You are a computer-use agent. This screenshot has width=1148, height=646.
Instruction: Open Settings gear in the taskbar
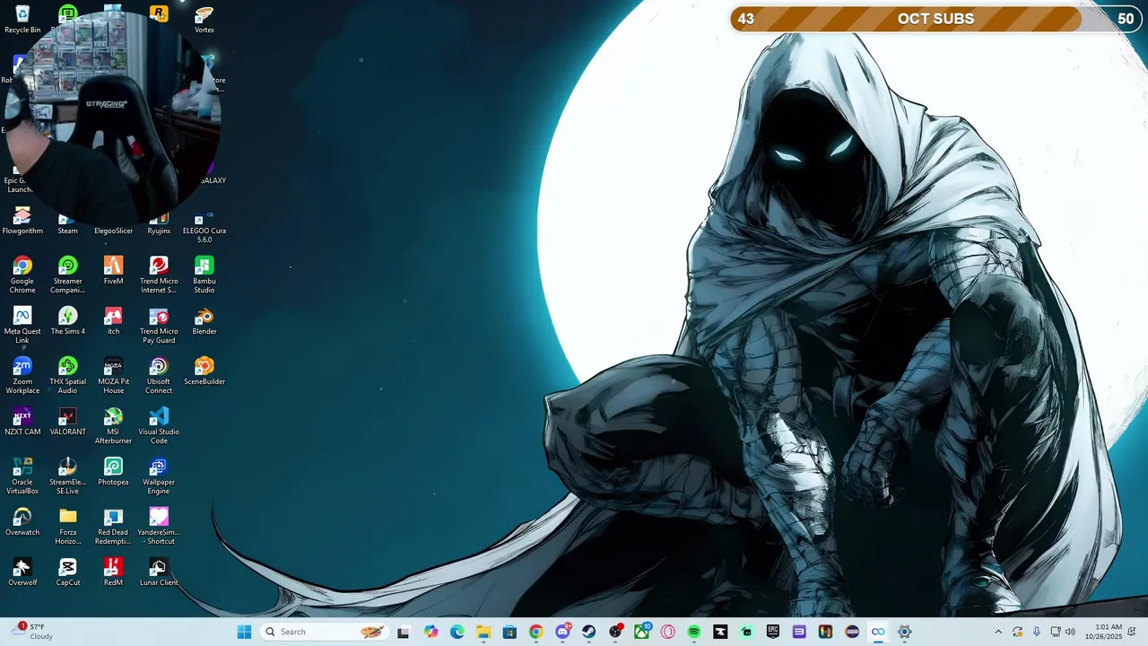(904, 632)
